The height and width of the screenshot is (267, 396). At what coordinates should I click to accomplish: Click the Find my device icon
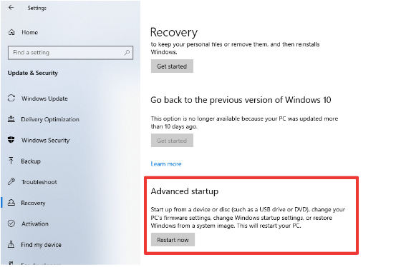pyautogui.click(x=11, y=244)
